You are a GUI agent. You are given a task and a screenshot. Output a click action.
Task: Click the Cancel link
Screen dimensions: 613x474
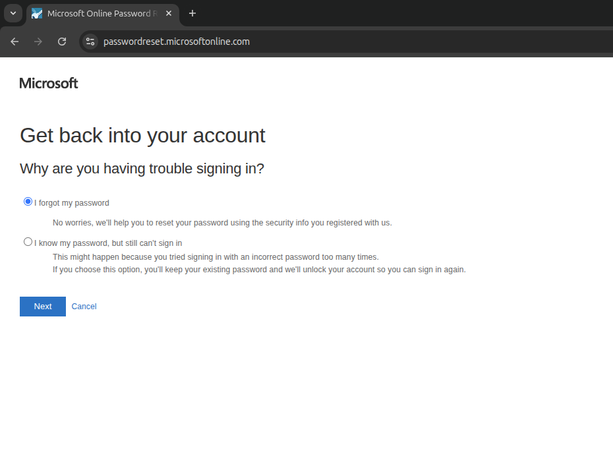tap(84, 307)
